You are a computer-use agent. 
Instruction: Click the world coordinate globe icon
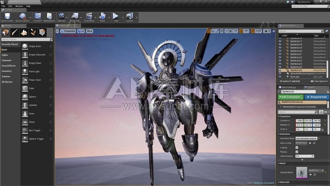(x=222, y=31)
